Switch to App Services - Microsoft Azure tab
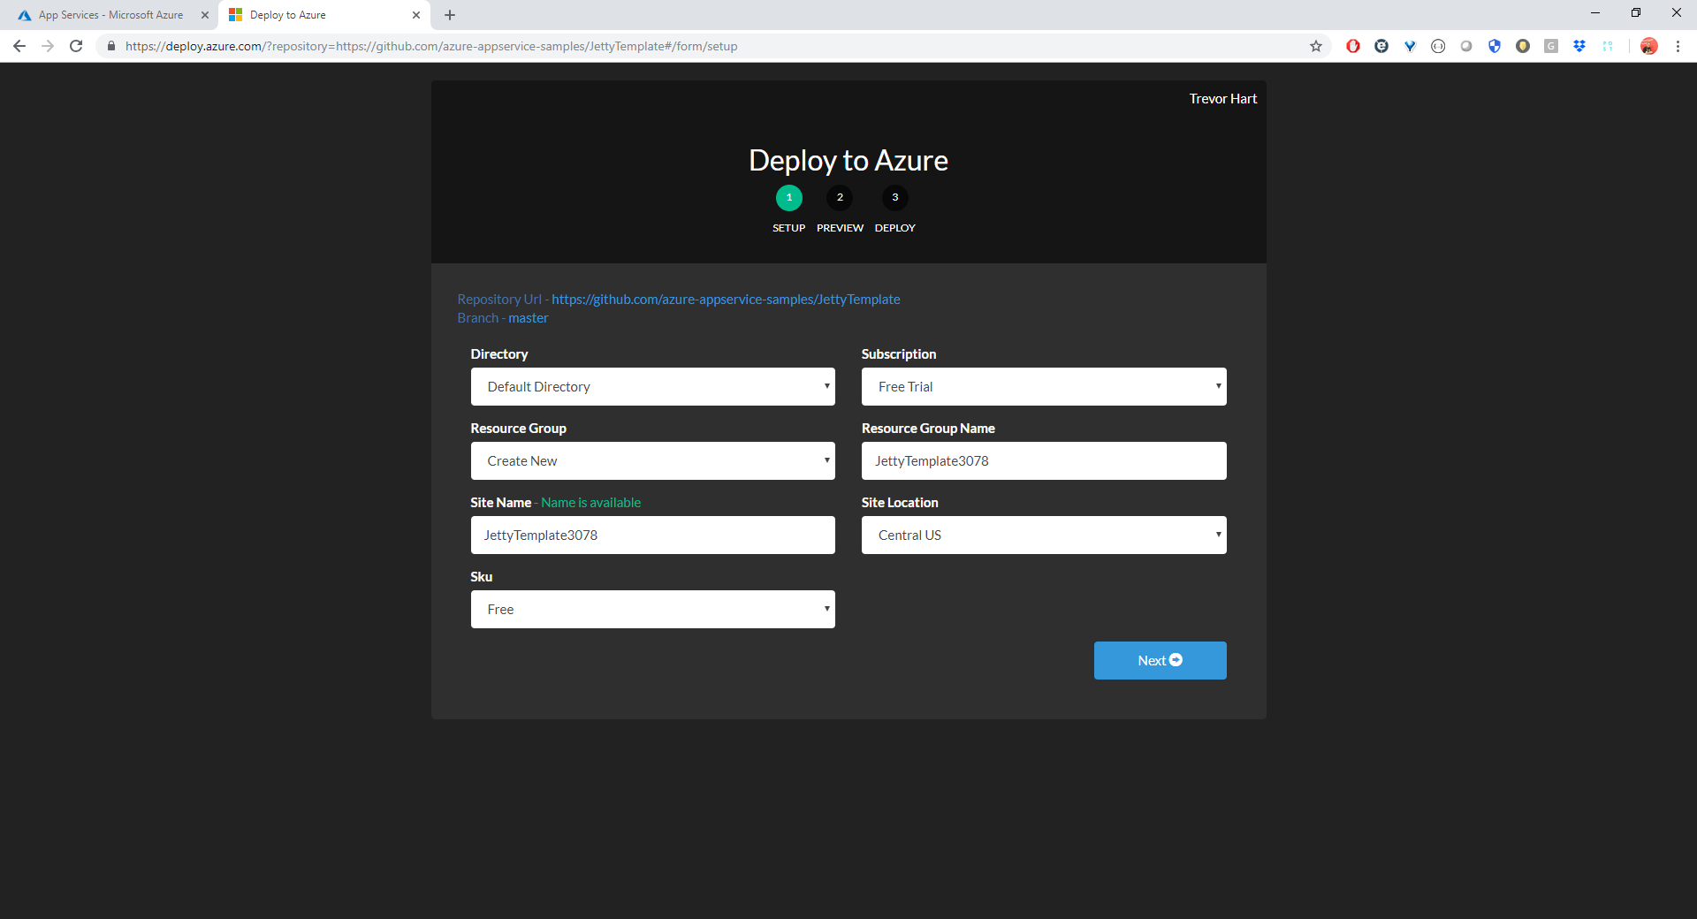The image size is (1697, 919). click(110, 15)
